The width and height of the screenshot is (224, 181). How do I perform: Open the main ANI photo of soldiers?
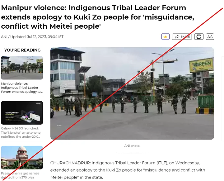click(x=132, y=93)
